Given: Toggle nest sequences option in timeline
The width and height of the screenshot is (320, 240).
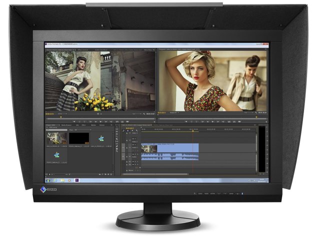Looking at the screenshot, I should tap(123, 130).
